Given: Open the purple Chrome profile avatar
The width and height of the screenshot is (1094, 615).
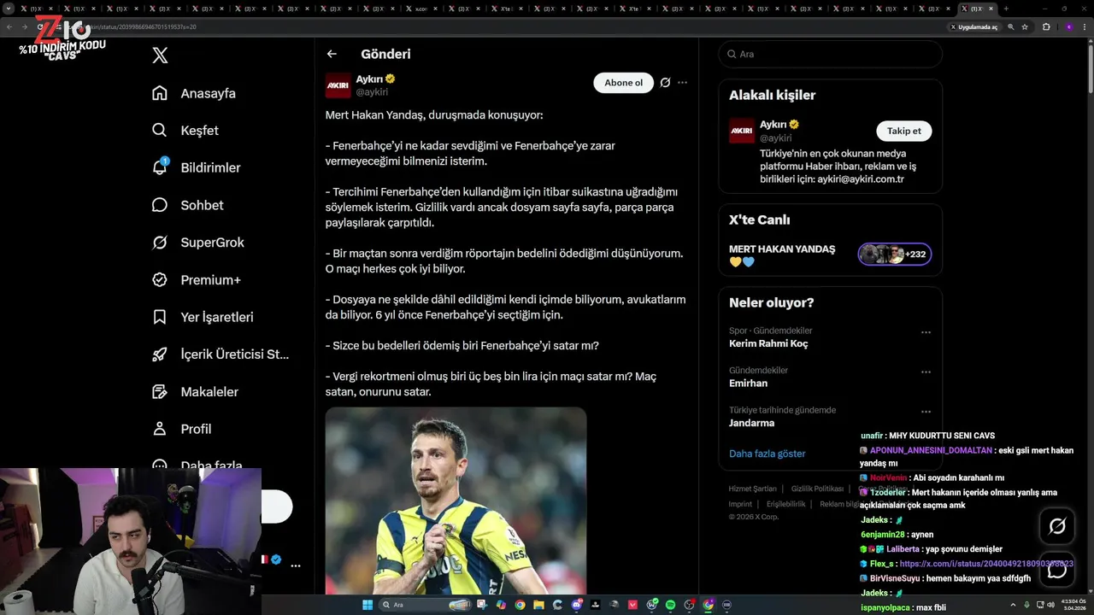Looking at the screenshot, I should point(1068,26).
